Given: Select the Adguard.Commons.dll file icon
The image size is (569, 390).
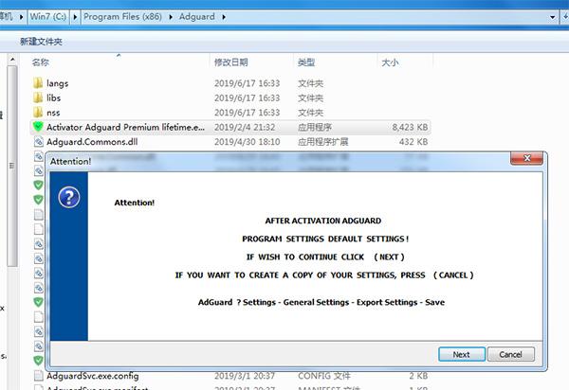Looking at the screenshot, I should coord(38,142).
